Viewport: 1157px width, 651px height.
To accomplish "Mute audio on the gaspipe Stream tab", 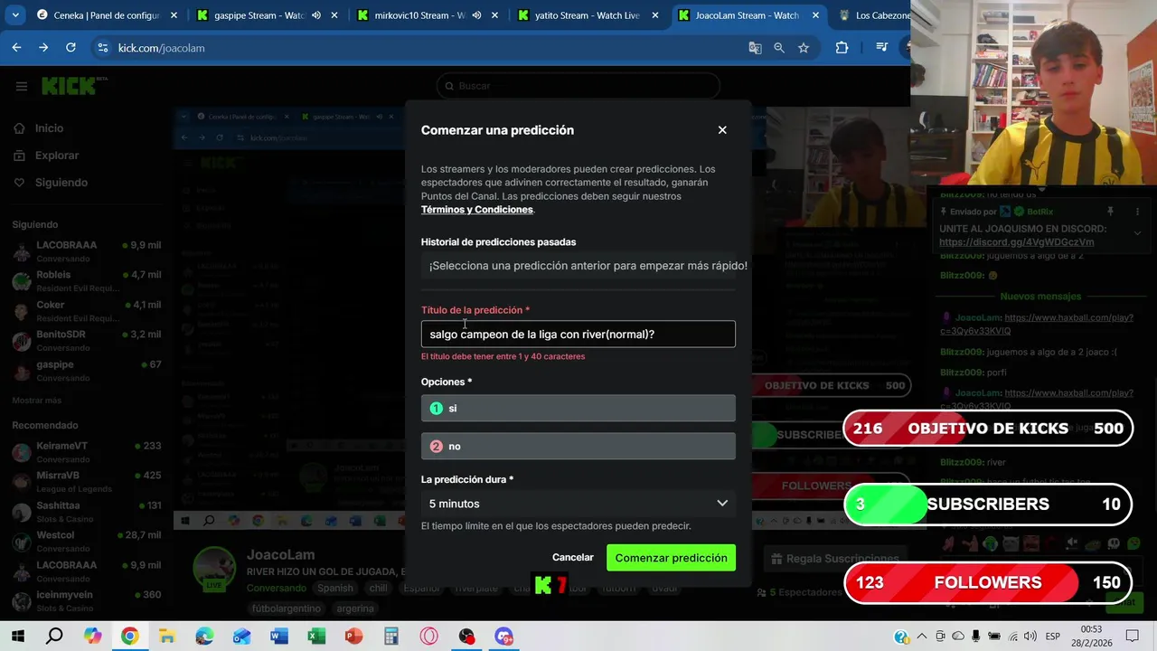I will (316, 15).
